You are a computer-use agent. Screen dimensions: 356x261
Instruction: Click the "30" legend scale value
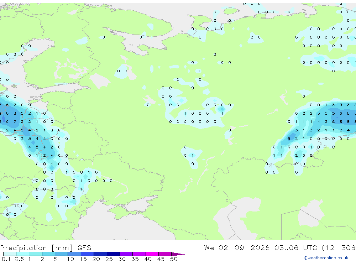(x=122, y=259)
